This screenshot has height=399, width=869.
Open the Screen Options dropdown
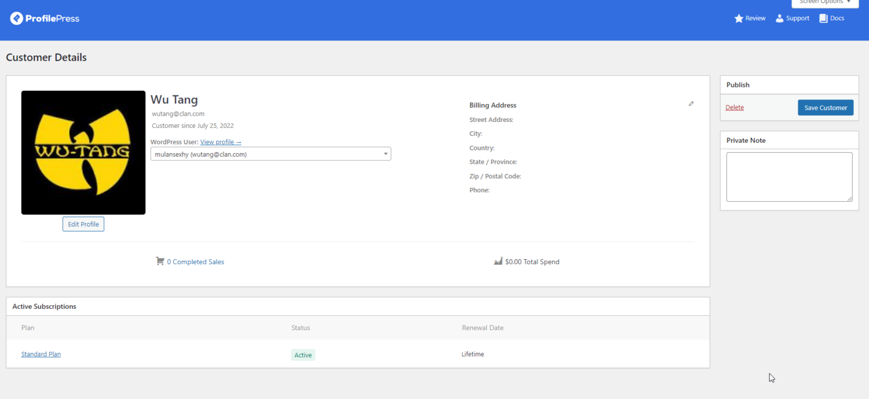(x=825, y=2)
